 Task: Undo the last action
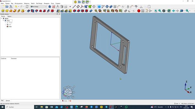[x=16, y=7]
